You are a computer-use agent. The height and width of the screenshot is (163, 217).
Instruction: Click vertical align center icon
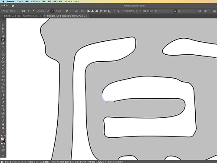tap(105, 11)
